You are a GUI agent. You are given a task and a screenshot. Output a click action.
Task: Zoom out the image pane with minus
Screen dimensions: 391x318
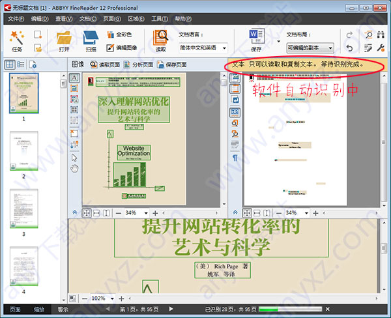(x=119, y=213)
